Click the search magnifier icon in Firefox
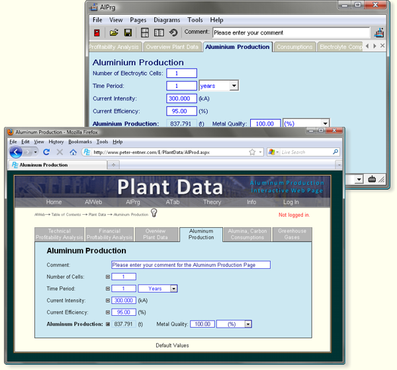 (x=335, y=152)
